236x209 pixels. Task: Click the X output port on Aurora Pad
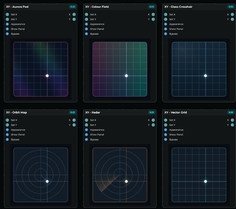pyautogui.click(x=74, y=15)
